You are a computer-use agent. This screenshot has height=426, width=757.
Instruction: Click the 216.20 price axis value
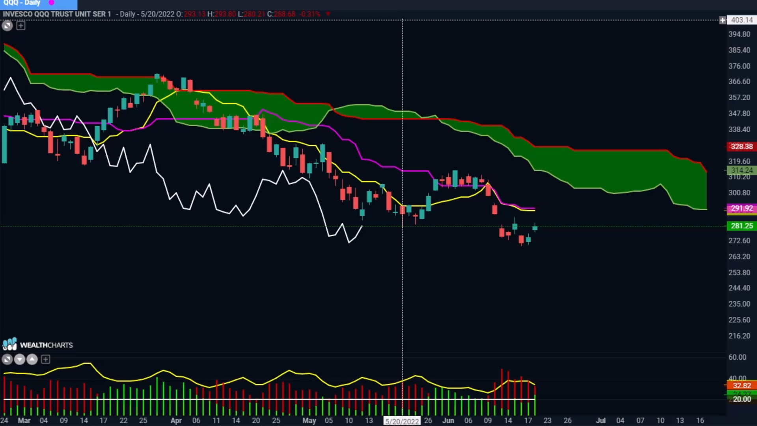[739, 336]
